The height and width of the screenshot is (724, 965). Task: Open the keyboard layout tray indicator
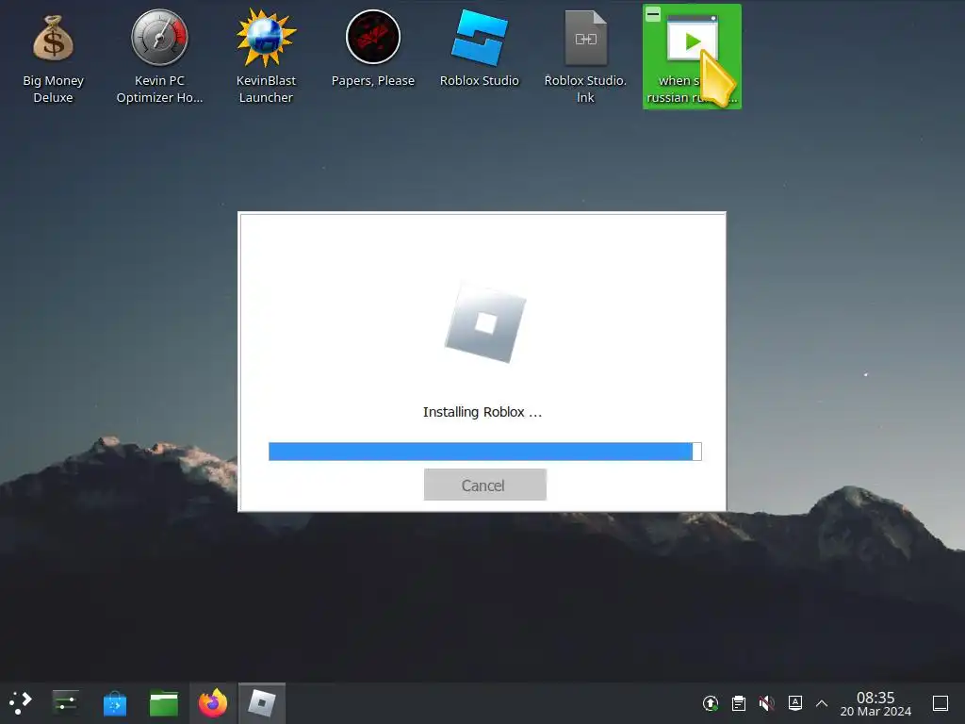pos(795,703)
